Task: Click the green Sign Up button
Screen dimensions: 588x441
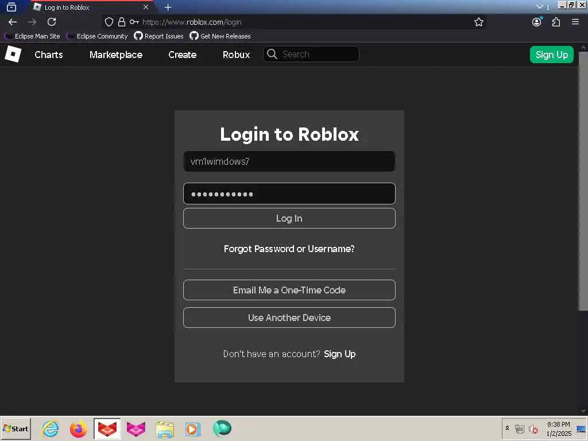Action: coord(552,55)
